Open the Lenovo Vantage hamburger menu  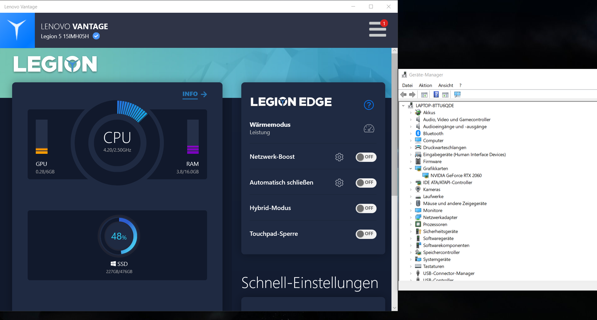coord(377,29)
